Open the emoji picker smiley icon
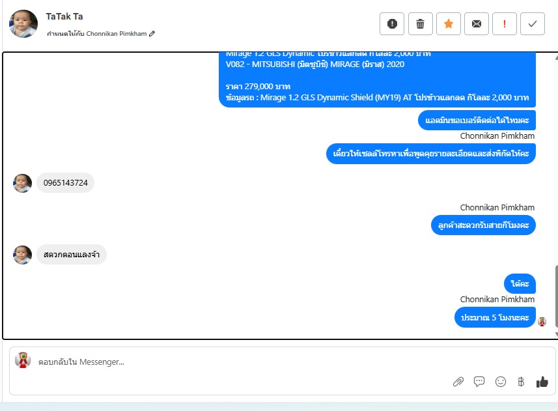Viewport: 558px width, 411px height. [500, 382]
